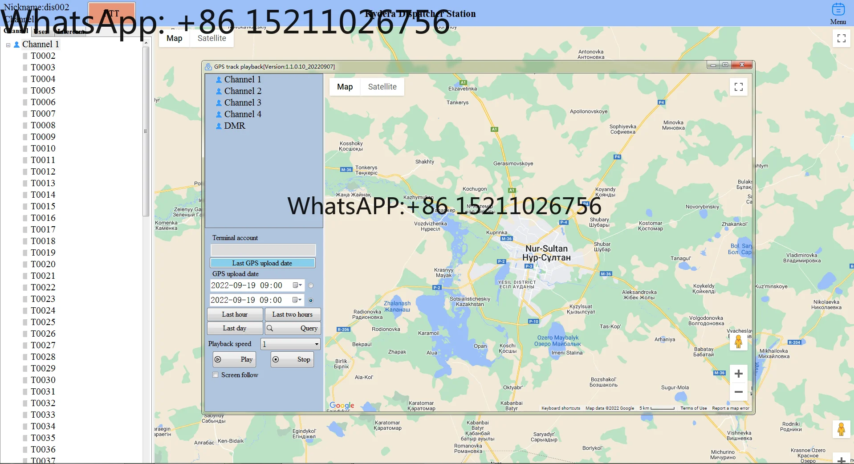Click the Channel 3 icon in playback list
Screen dimensions: 854x464
pos(219,103)
